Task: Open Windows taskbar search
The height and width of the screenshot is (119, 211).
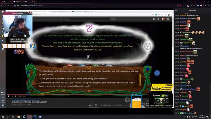Action: [8, 117]
